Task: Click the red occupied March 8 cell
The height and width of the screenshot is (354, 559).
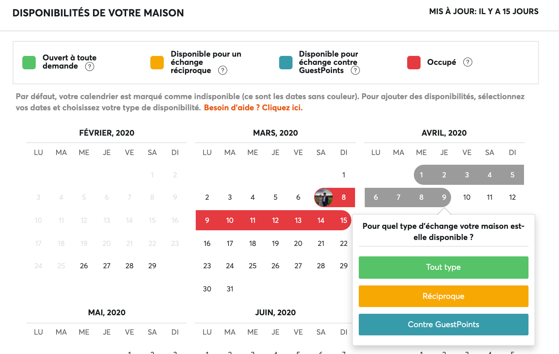Action: (x=344, y=197)
